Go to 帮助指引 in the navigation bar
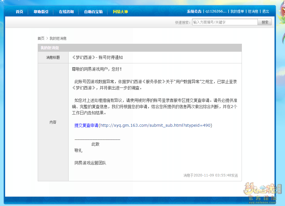285x206 pixels. coord(41,12)
